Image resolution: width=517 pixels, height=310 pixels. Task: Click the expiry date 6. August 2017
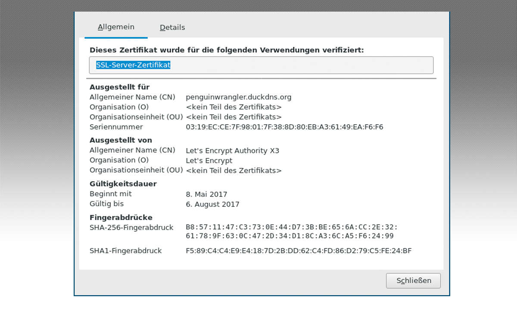coord(212,205)
